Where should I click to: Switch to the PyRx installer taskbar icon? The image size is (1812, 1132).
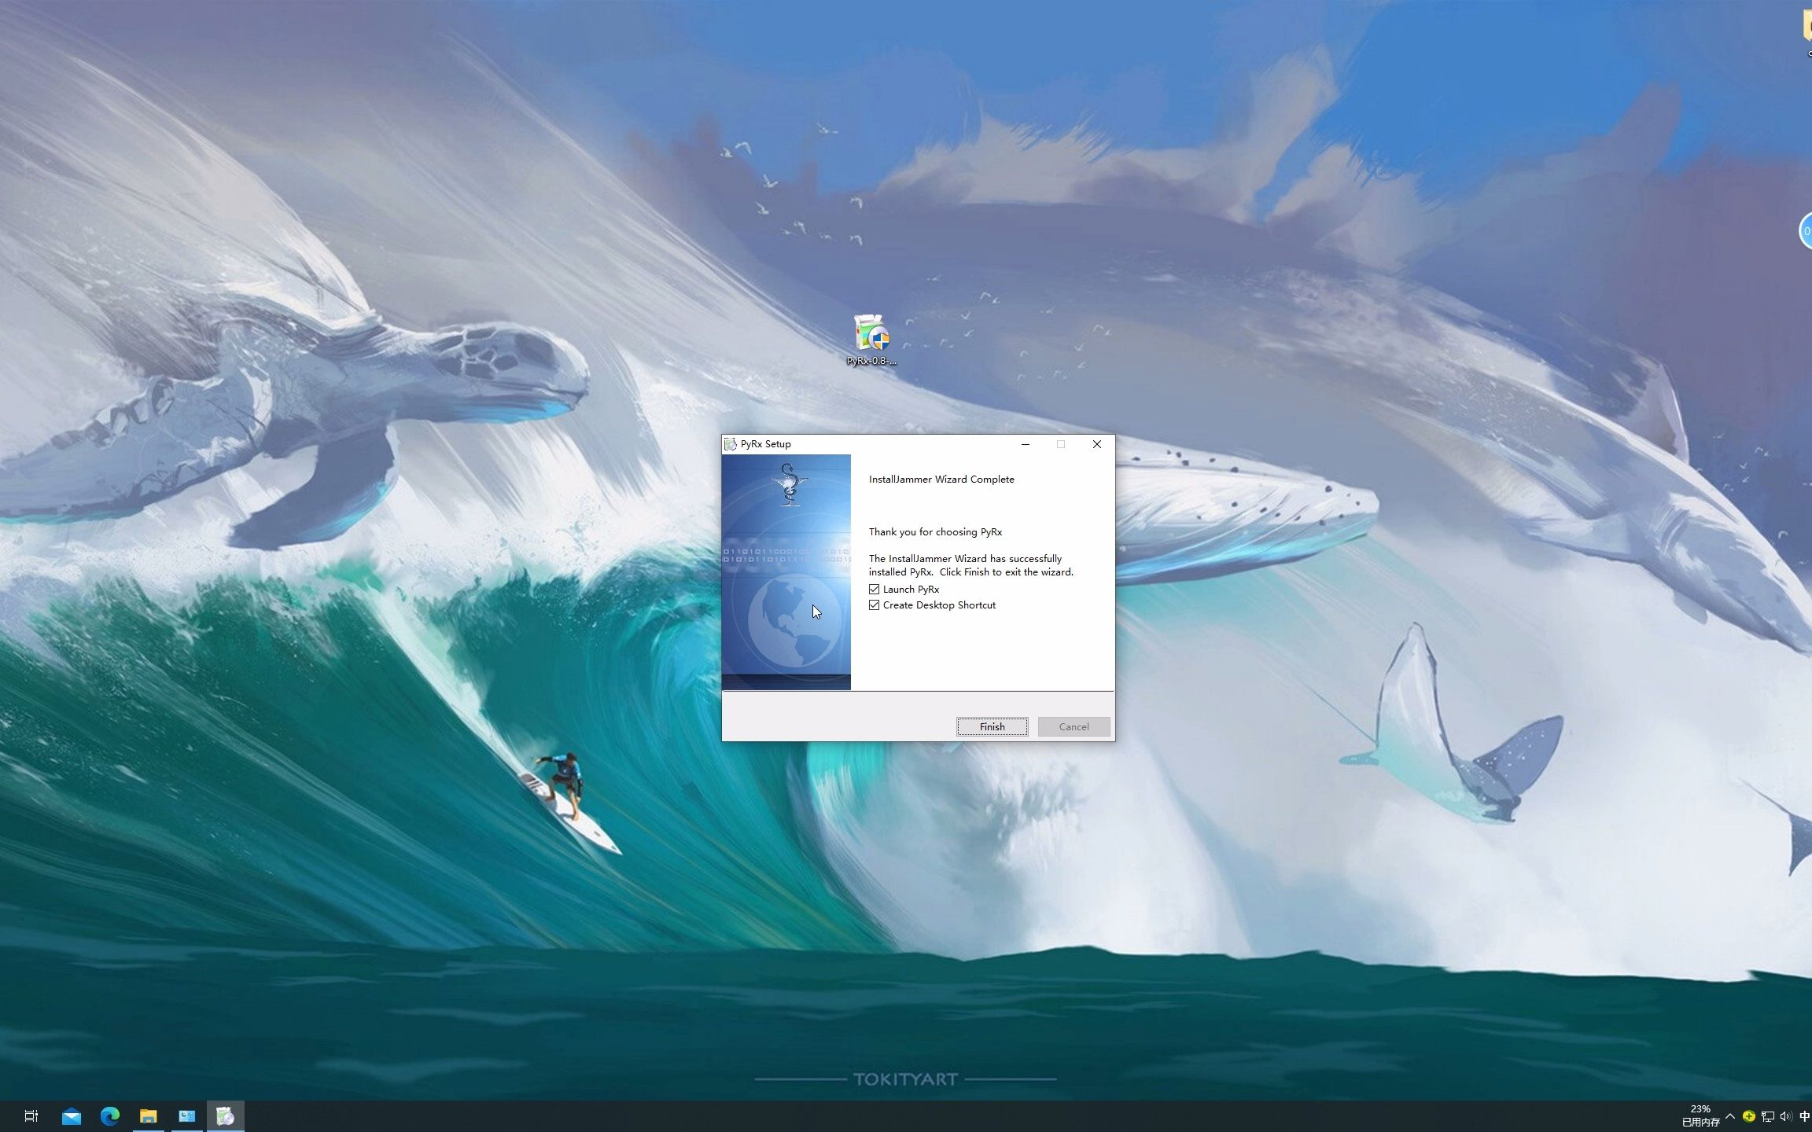[x=225, y=1116]
